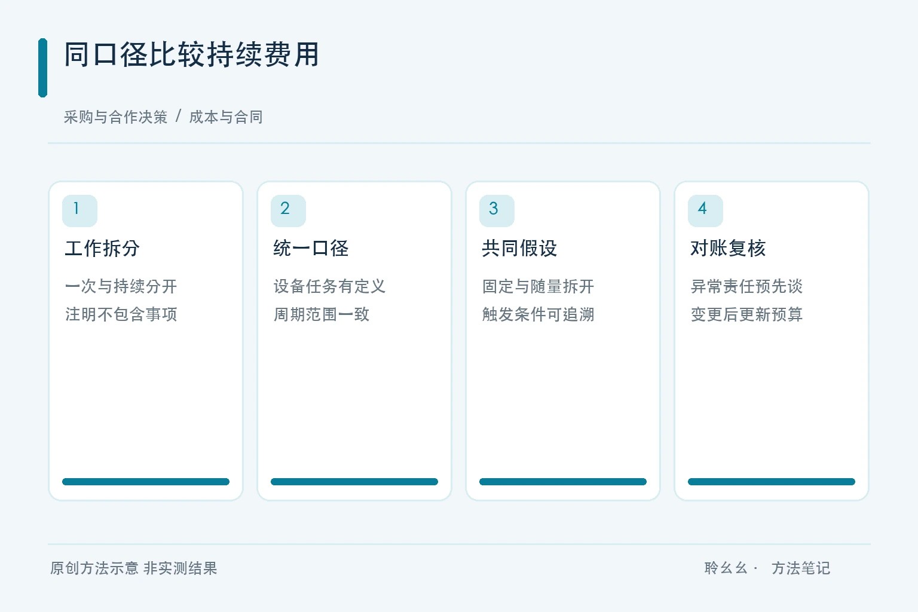The width and height of the screenshot is (918, 612).
Task: Click breadcrumb 采购与合作决策
Action: (116, 117)
